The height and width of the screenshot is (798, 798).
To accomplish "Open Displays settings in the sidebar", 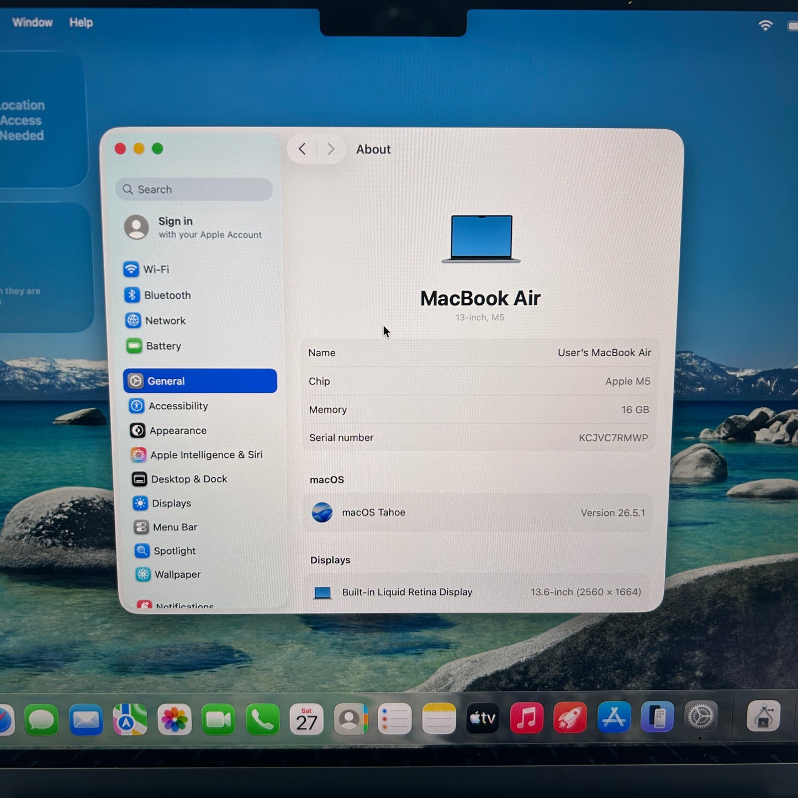I will 162,503.
